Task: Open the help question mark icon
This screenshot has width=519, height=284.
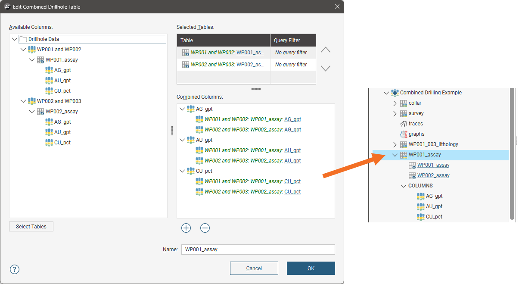Action: pos(15,269)
